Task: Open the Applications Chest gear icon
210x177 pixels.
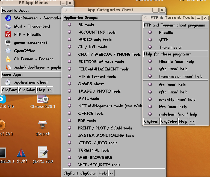Action: (x=8, y=82)
